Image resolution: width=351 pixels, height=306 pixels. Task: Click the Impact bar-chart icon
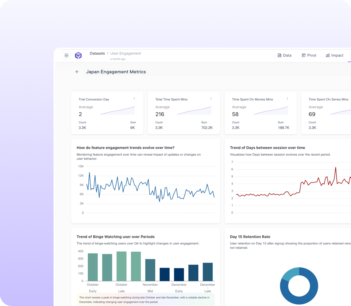328,55
